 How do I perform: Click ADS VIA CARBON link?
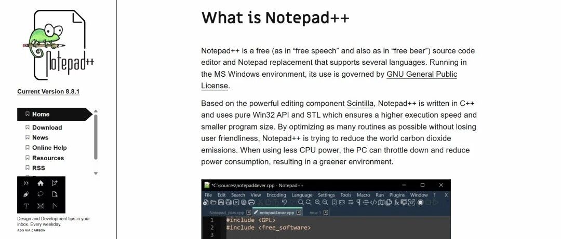32,230
